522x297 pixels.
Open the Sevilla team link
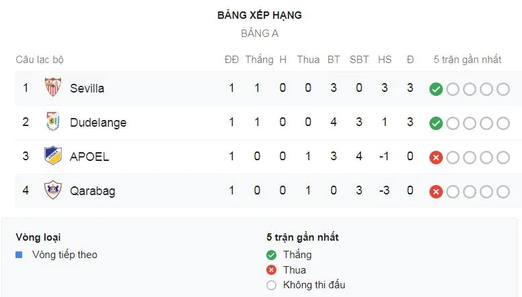87,88
